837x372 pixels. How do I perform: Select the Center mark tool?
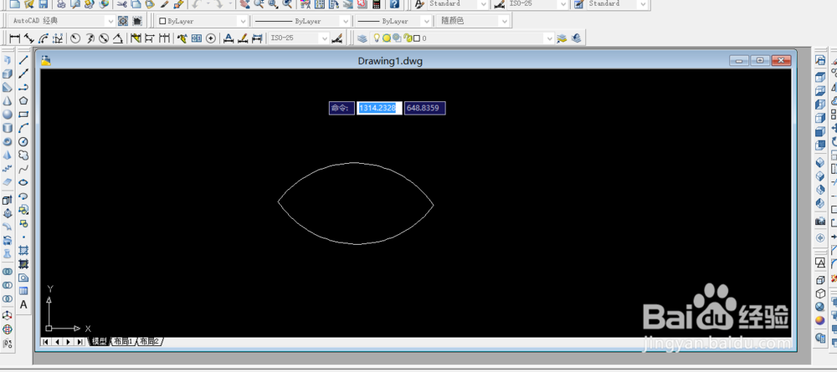[211, 38]
